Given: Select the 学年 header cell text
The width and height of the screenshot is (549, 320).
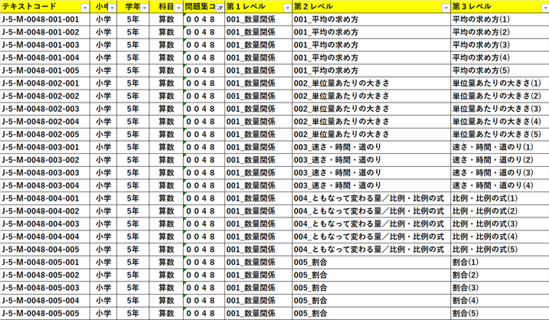Looking at the screenshot, I should coord(132,7).
